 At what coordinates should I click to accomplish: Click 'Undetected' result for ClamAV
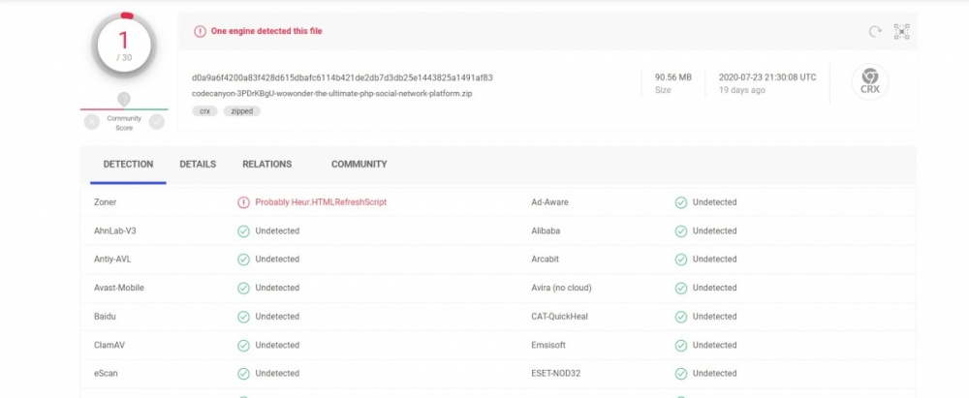[277, 345]
